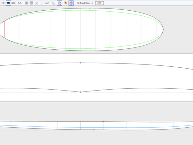The image size is (193, 145).
Task: Click the wireframe board view icon
Action: [x=14, y=3]
